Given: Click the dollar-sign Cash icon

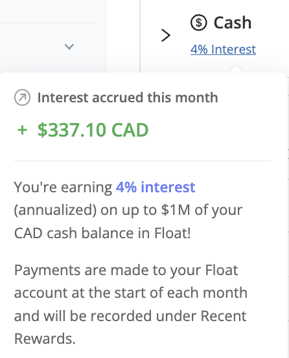Looking at the screenshot, I should pos(198,23).
